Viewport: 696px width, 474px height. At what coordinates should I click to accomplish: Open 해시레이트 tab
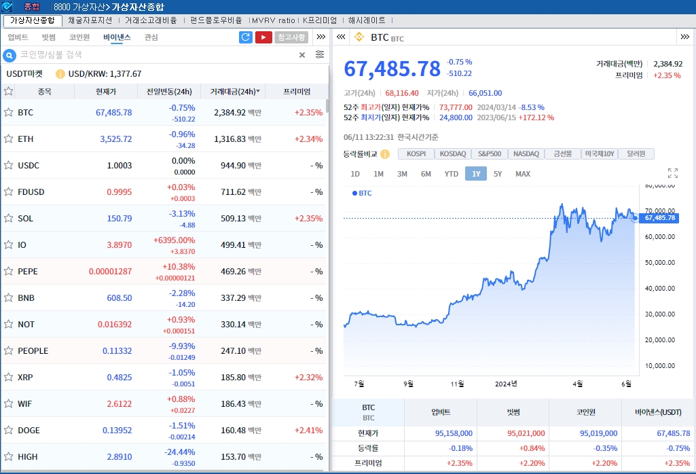pyautogui.click(x=367, y=20)
